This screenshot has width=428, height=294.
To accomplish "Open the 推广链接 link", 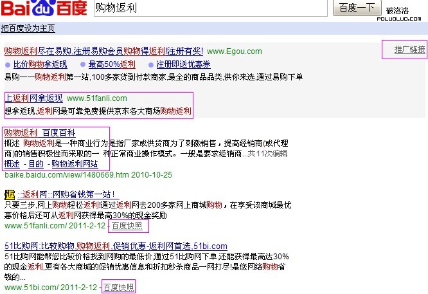I will coord(409,50).
